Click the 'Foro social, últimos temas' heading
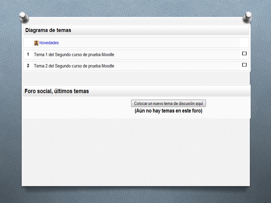The height and width of the screenshot is (203, 271). point(57,91)
